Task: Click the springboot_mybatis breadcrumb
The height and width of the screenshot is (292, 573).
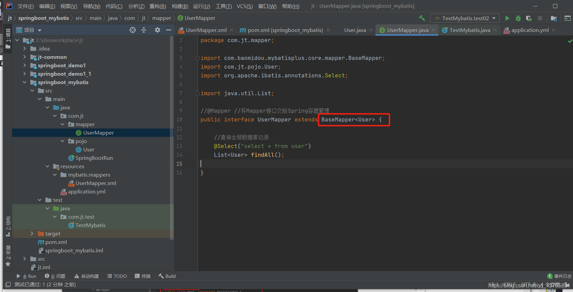Action: coord(44,18)
